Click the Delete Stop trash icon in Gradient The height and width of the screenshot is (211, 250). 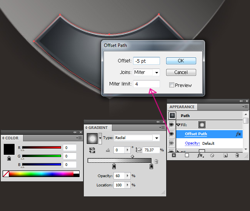point(156,161)
